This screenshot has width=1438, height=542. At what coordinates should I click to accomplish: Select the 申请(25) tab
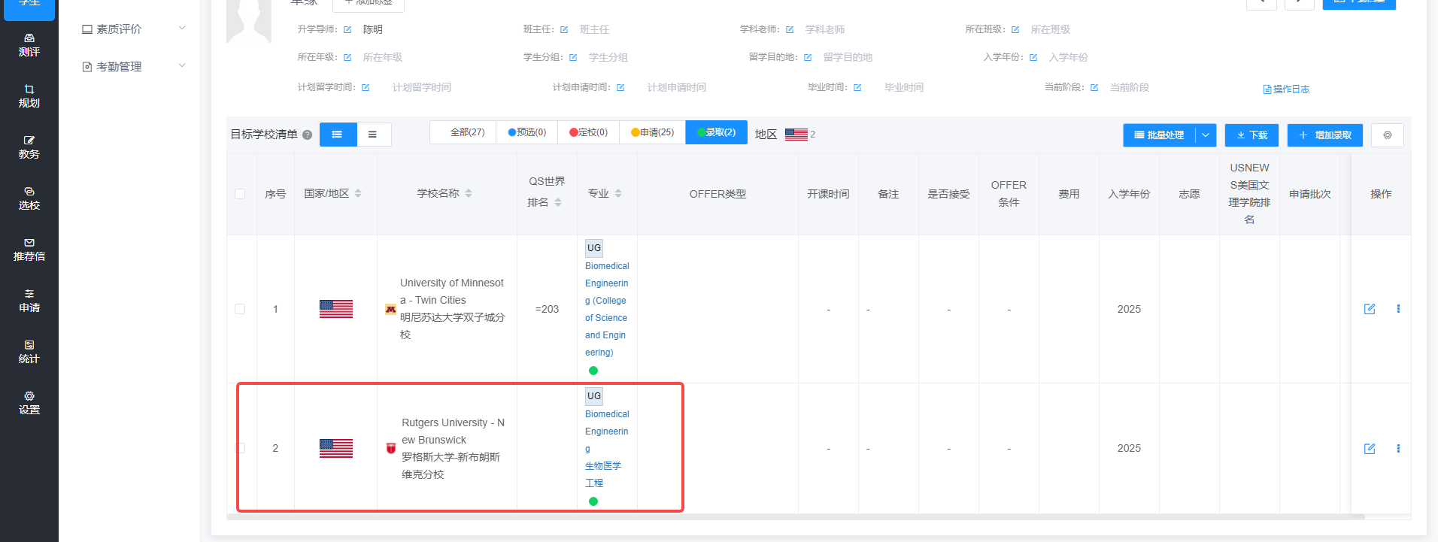[652, 132]
